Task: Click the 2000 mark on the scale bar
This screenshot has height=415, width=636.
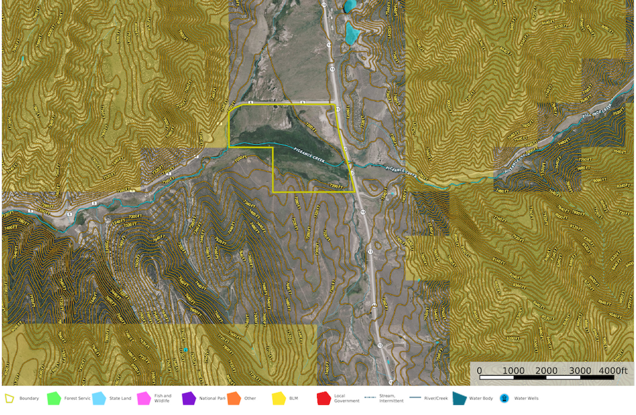Action: pyautogui.click(x=547, y=371)
